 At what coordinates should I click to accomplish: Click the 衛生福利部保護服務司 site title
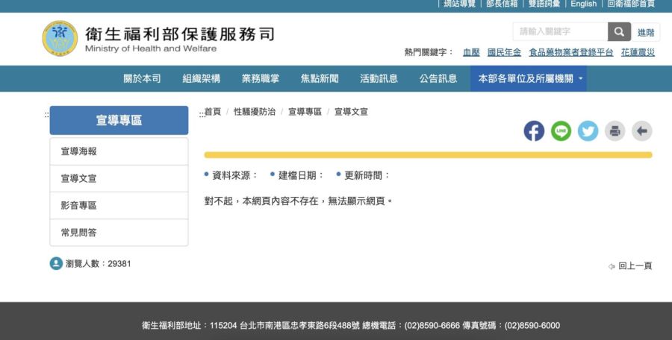[x=179, y=34]
